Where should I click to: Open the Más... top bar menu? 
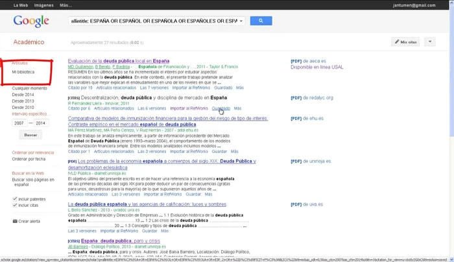pyautogui.click(x=66, y=5)
